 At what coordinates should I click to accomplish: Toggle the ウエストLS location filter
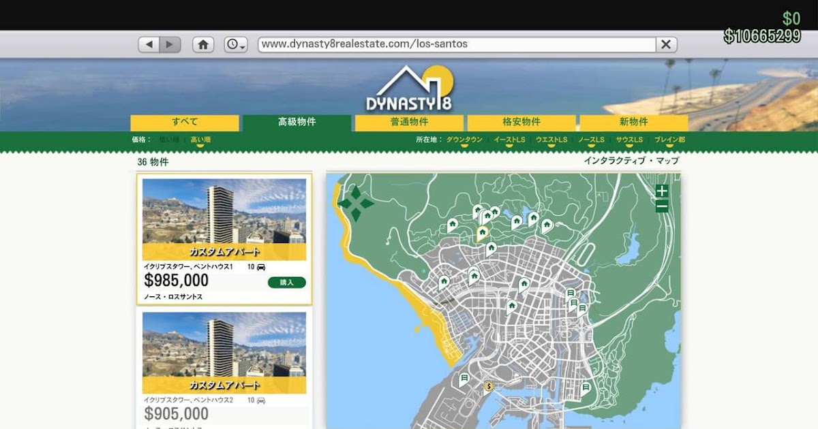coord(551,140)
